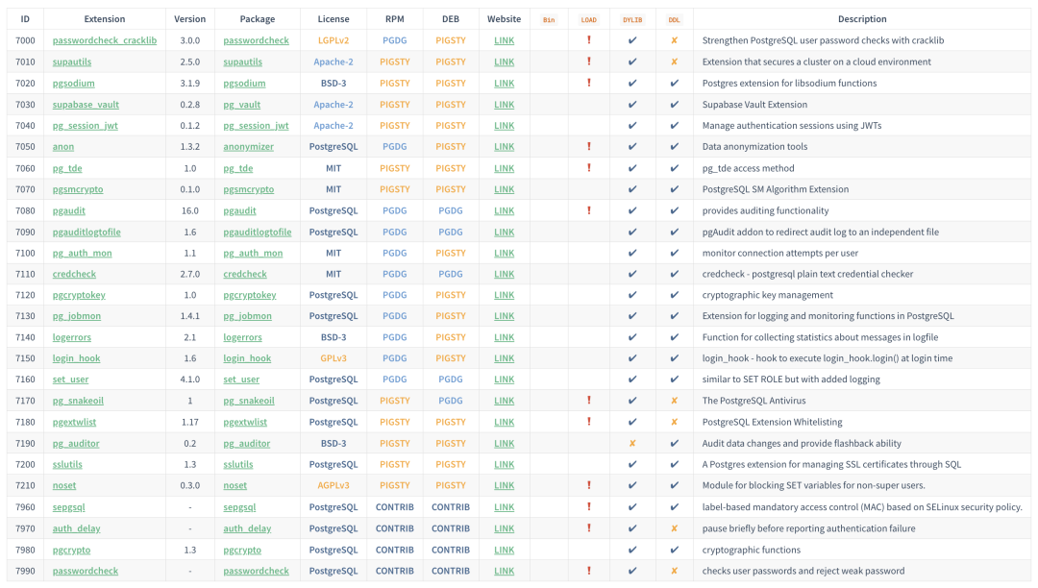Click the RPM CONTRIB cell for sepgsql
1038x588 pixels.
tap(395, 507)
